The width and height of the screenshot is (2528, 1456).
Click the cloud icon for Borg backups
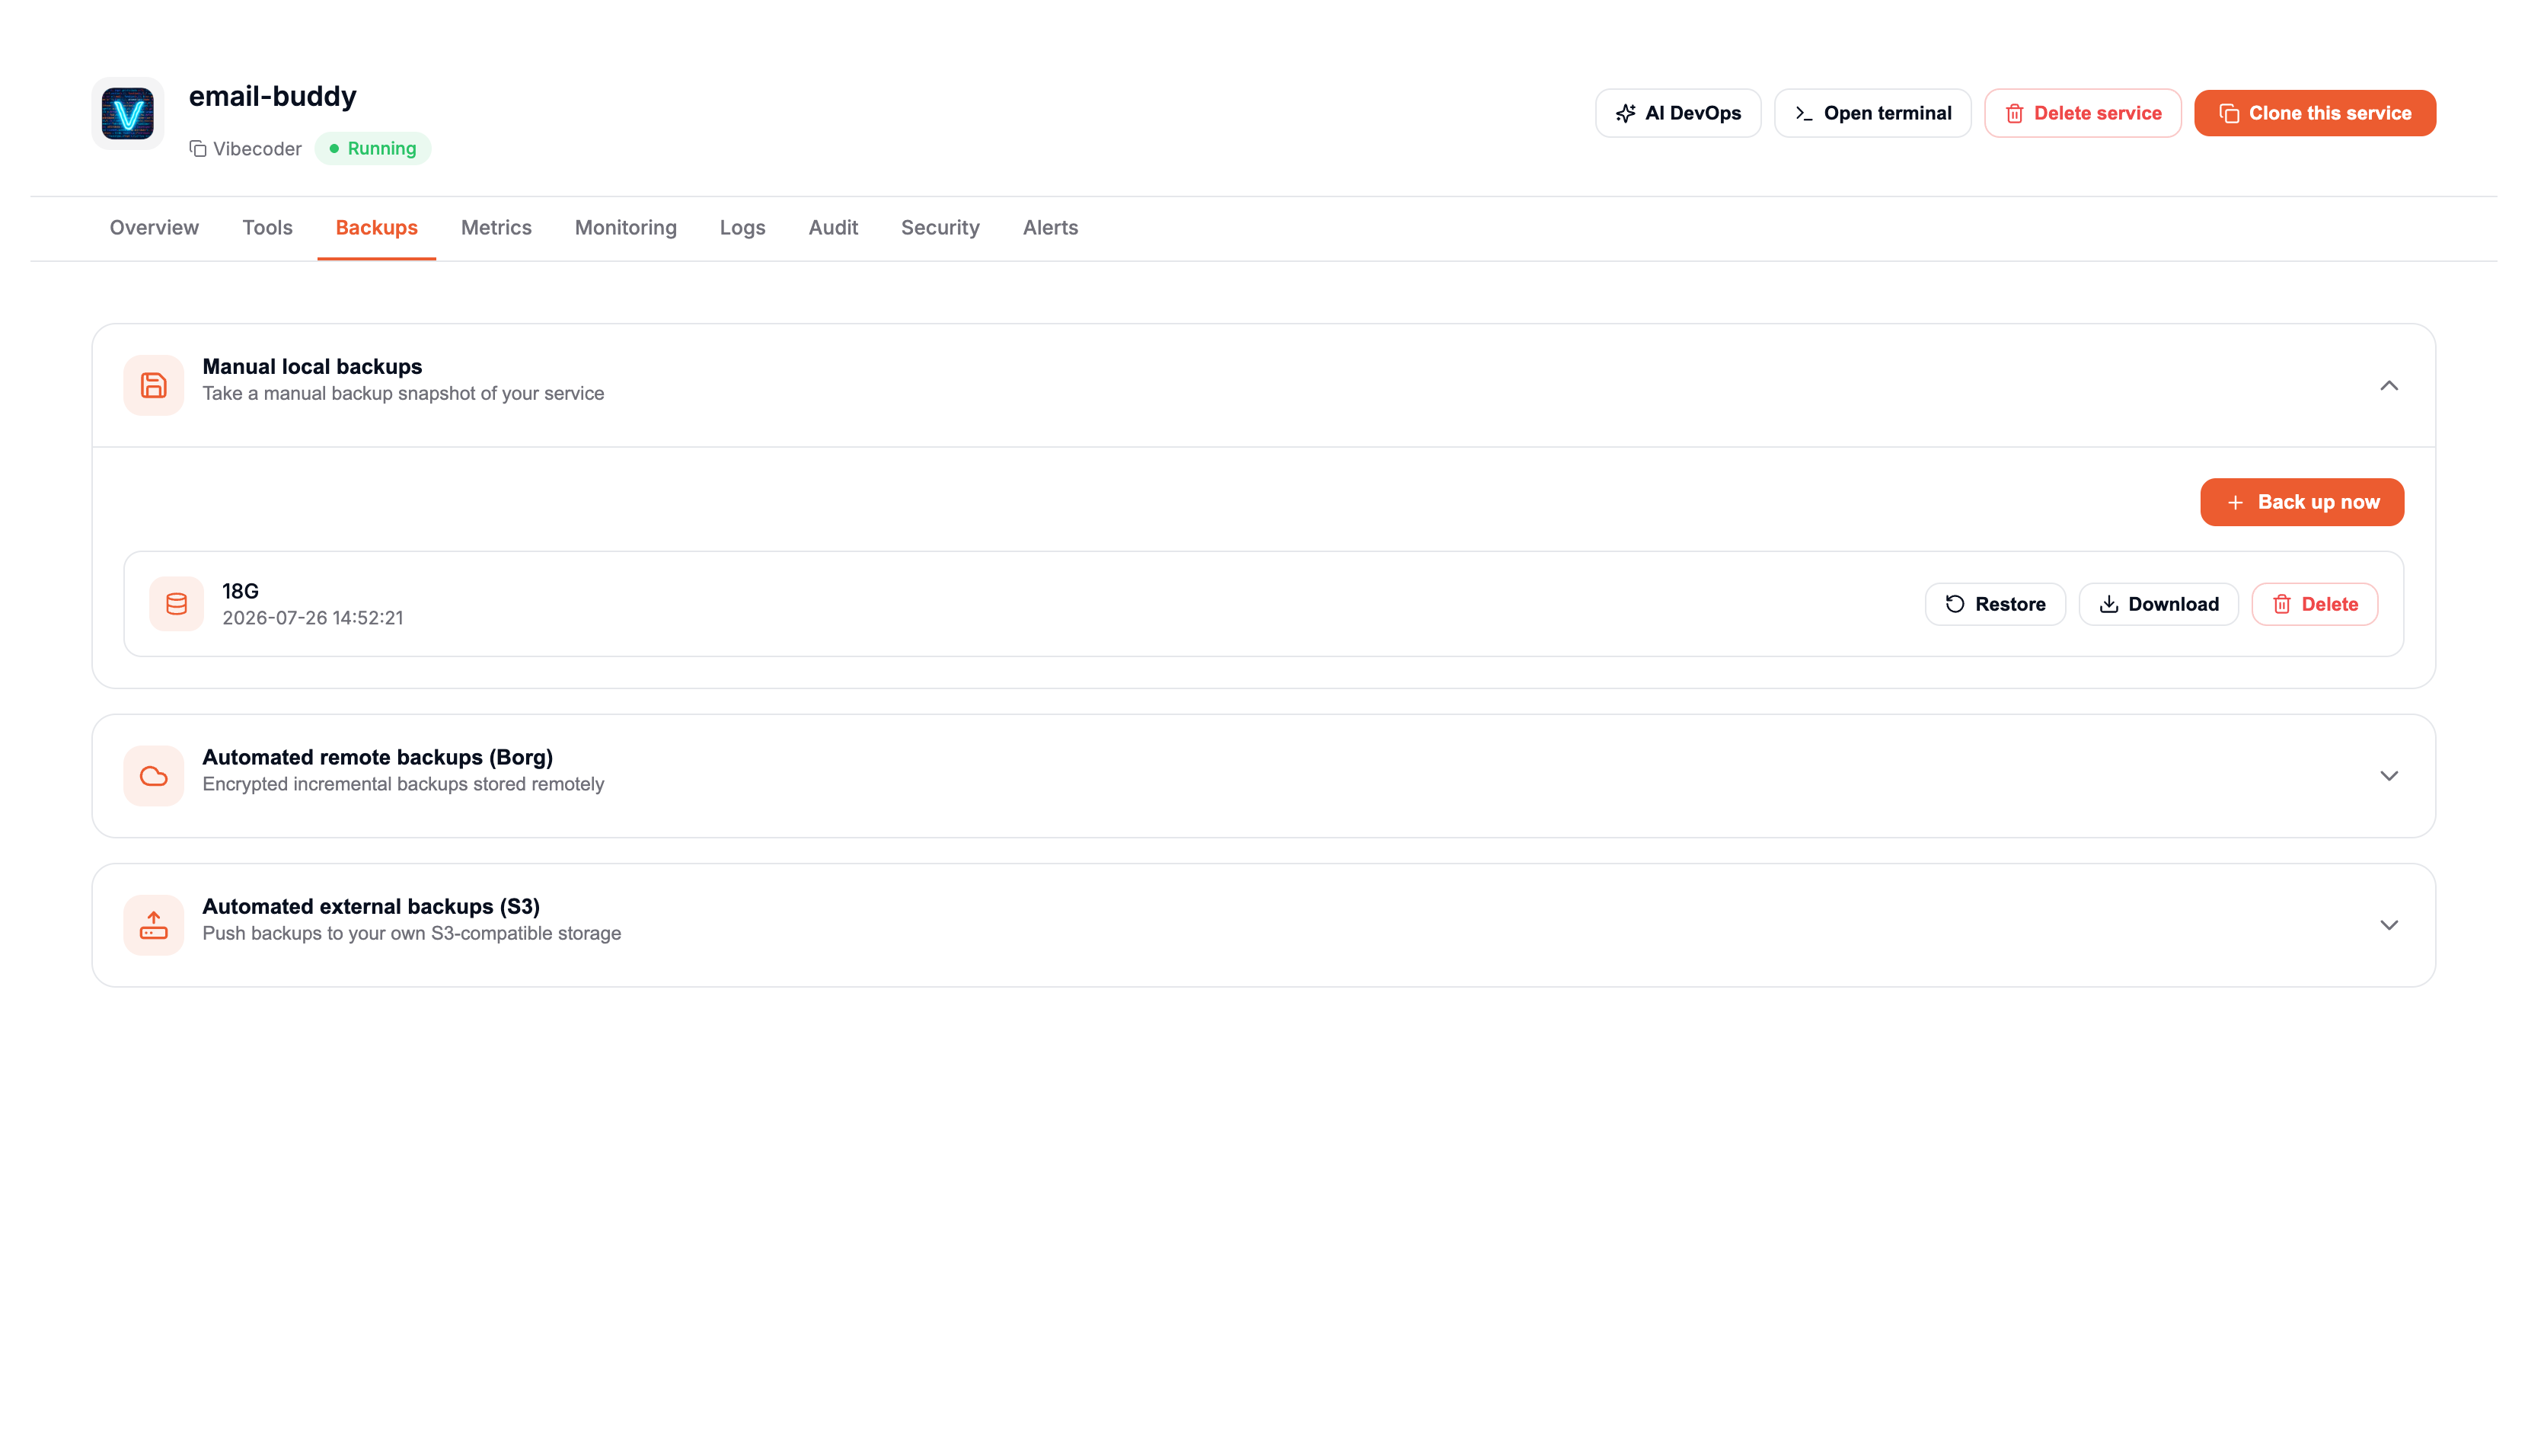(153, 776)
